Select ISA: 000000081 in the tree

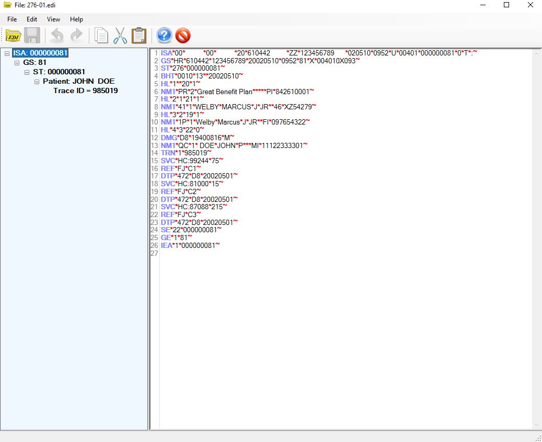click(x=40, y=53)
